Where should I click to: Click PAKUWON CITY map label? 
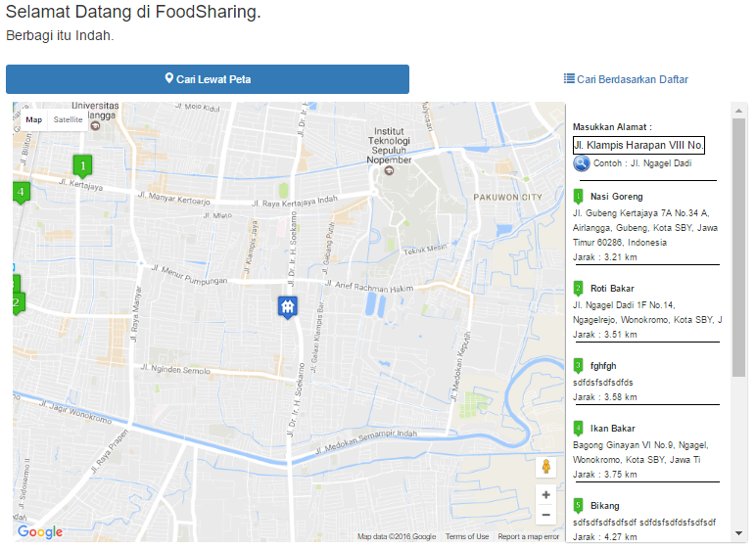click(x=507, y=197)
